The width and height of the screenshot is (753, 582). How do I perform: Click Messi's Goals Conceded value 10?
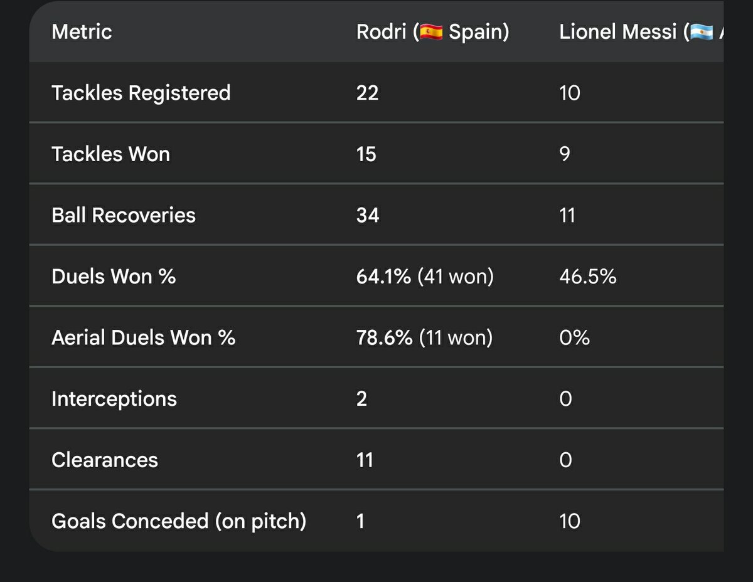coord(570,521)
